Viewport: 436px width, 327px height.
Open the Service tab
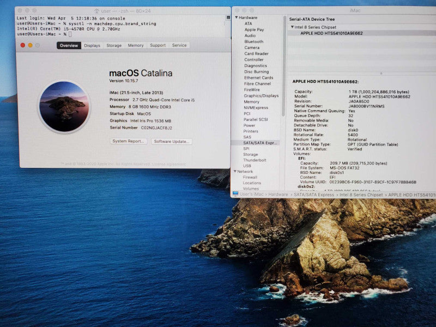pyautogui.click(x=179, y=45)
